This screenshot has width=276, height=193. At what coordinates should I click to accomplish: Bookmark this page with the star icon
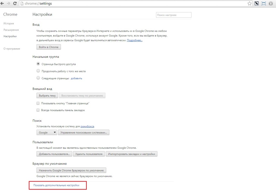coord(250,4)
